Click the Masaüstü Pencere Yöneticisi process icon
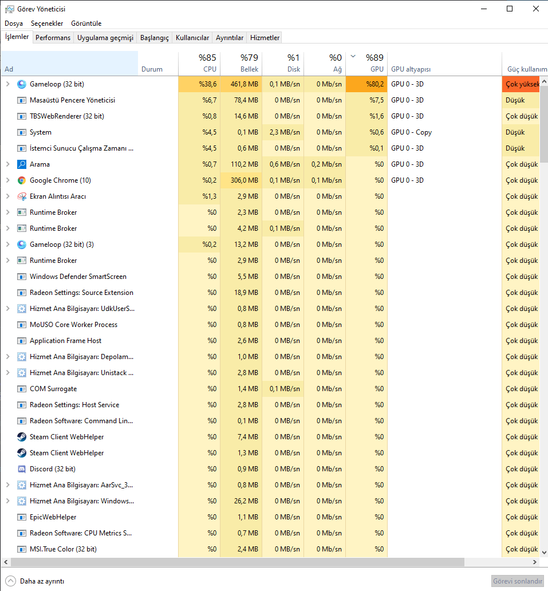Screen dimensions: 548x591 click(22, 100)
